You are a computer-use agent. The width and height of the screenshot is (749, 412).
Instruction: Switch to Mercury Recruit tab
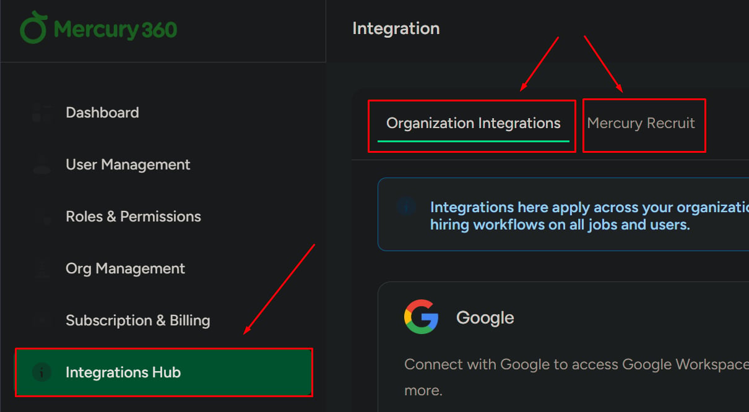pyautogui.click(x=641, y=123)
